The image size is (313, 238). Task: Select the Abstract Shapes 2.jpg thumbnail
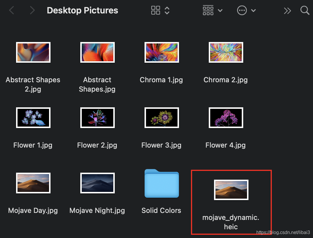click(x=33, y=52)
